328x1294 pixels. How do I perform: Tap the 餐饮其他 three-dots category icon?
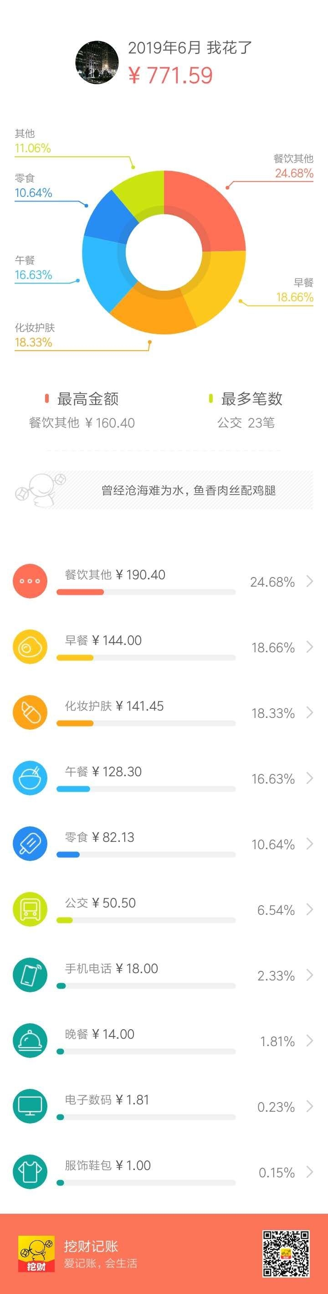click(x=30, y=581)
